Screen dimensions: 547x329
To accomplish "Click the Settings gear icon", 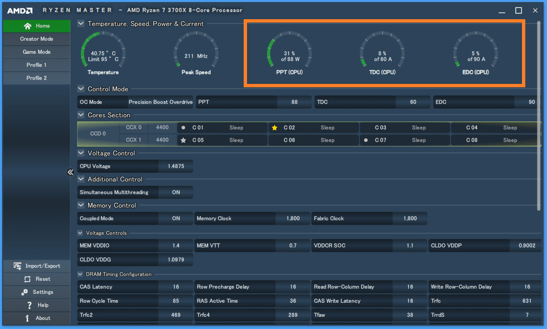I will point(25,292).
